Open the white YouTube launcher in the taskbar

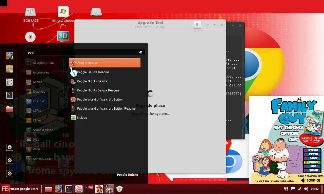pyautogui.click(x=79, y=189)
